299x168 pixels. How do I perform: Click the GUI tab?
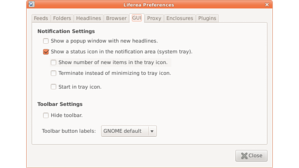pyautogui.click(x=137, y=18)
